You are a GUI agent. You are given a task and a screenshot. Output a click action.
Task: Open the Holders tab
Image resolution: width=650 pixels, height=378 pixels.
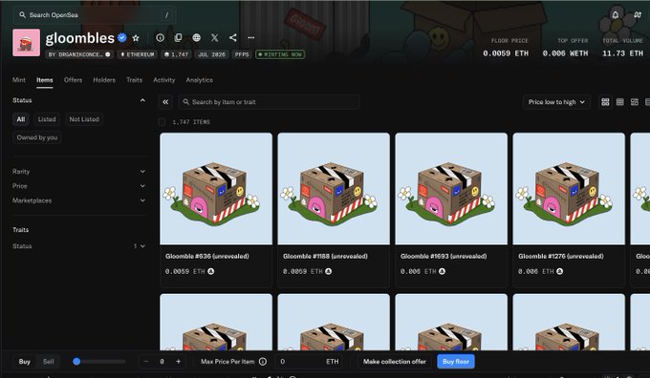click(x=104, y=80)
